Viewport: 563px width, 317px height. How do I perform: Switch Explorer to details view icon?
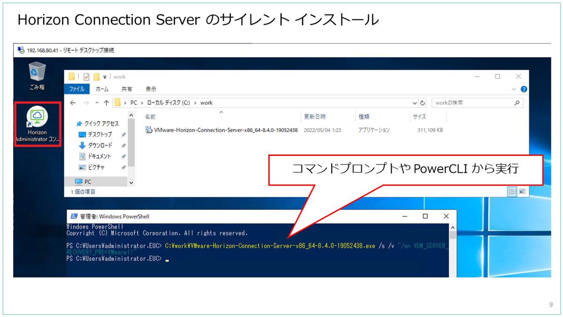pos(513,192)
